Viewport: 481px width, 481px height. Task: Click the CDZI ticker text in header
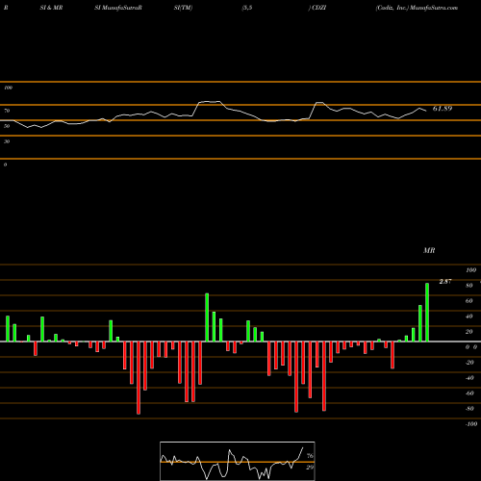[318, 8]
